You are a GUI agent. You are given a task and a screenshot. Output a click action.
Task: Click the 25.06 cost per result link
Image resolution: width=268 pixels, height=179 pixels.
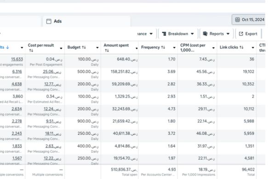pyautogui.click(x=52, y=72)
